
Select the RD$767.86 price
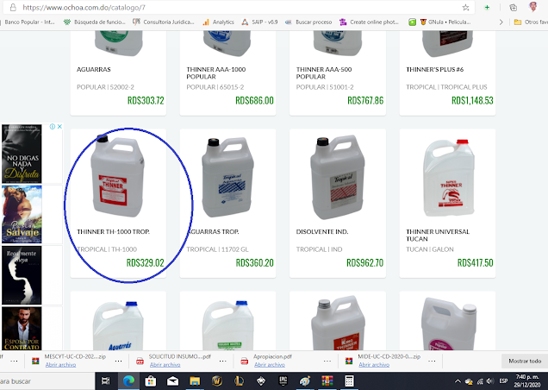[x=365, y=100]
